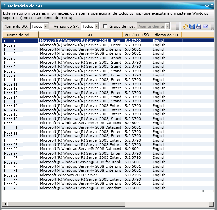Toggle the Grupo de nós checkbox
Image resolution: width=217 pixels, height=210 pixels.
[105, 26]
